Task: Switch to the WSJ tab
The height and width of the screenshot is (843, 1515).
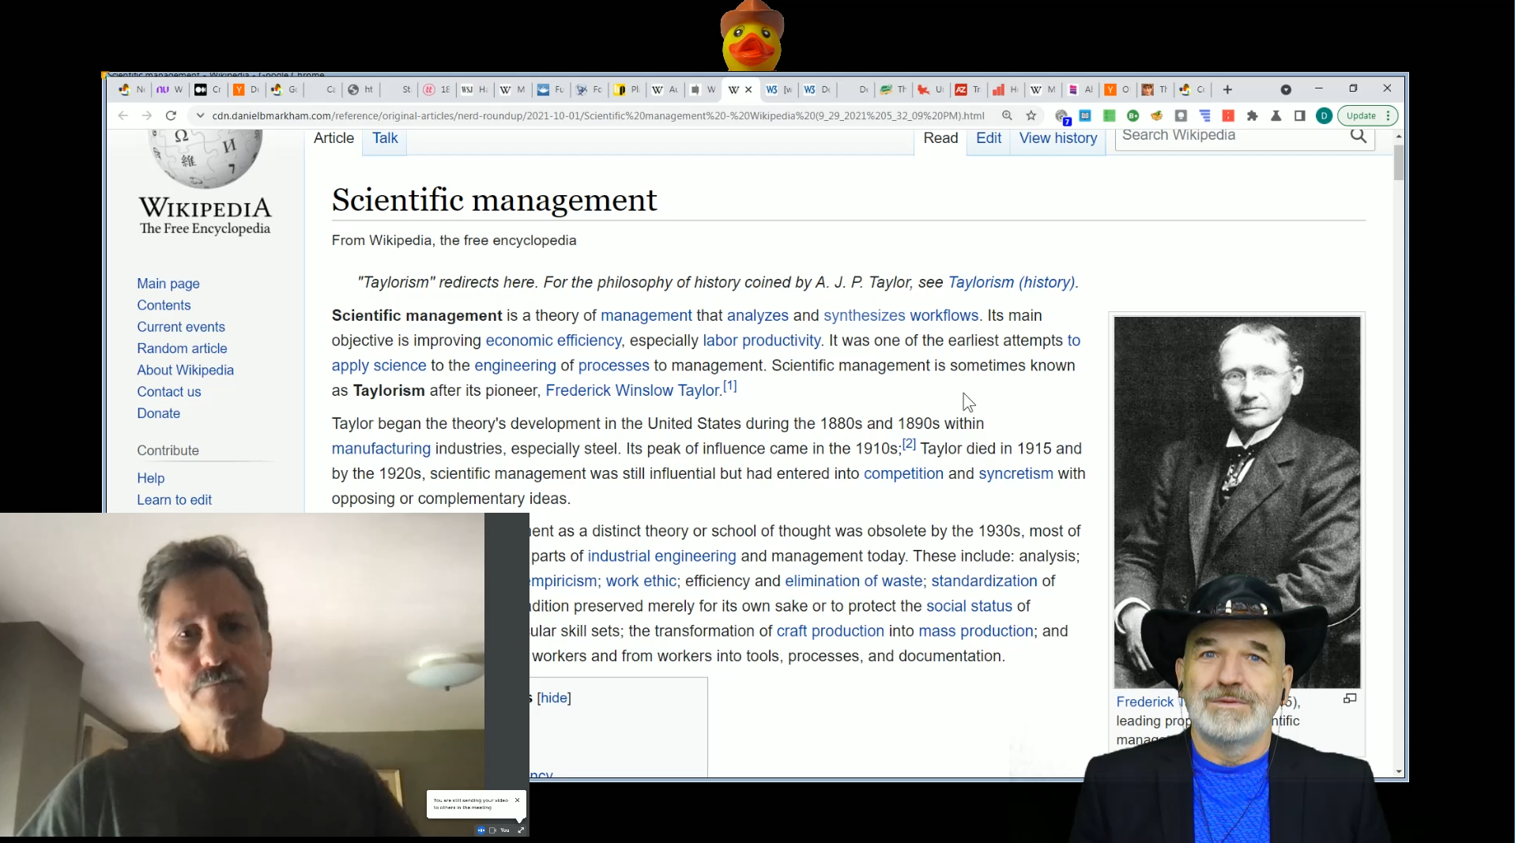Action: (474, 89)
